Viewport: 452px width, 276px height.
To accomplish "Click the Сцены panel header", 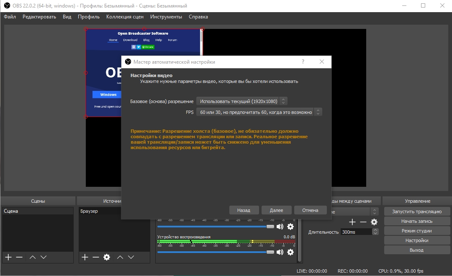I will [38, 201].
